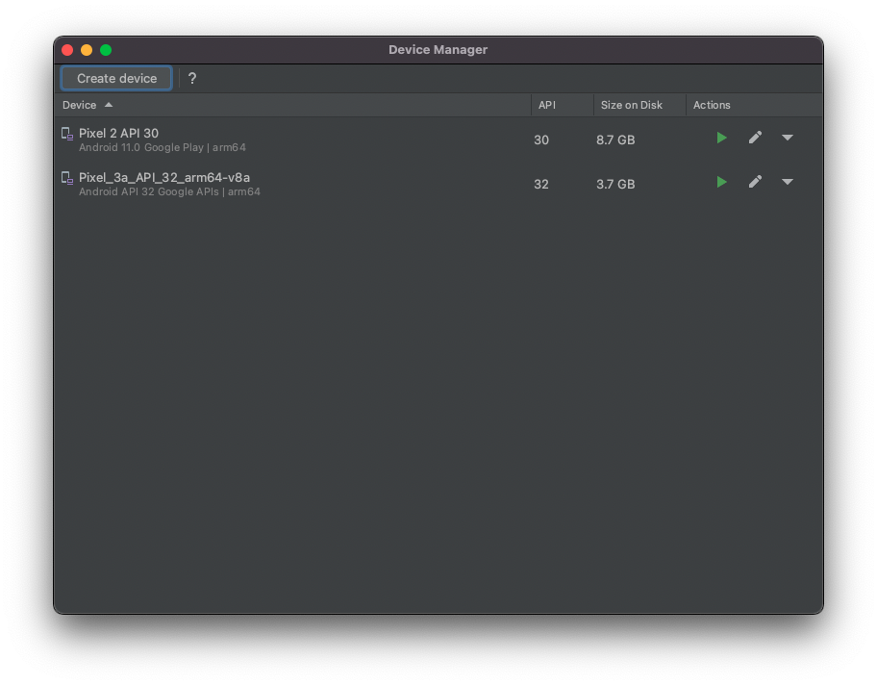Open Device Manager help with the question mark

pyautogui.click(x=192, y=78)
